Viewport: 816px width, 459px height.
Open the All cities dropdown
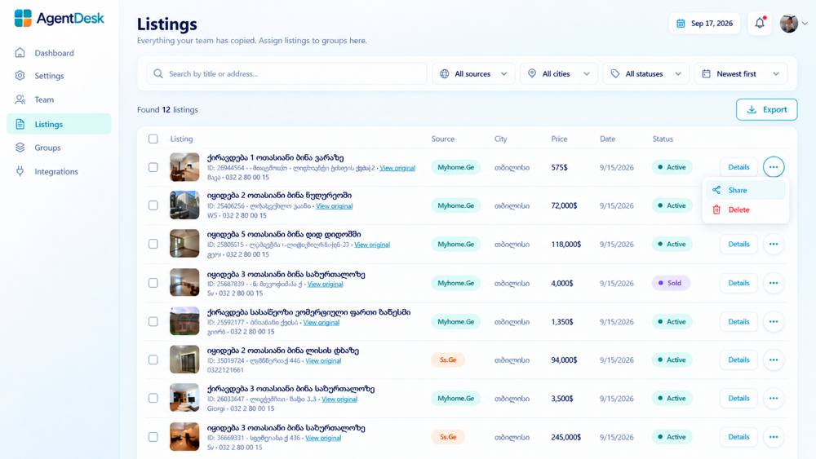559,74
